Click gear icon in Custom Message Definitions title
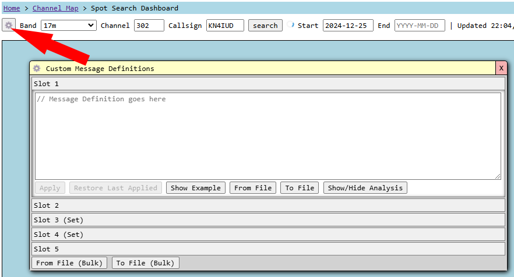Viewport: 514px width, 277px height. pos(37,68)
